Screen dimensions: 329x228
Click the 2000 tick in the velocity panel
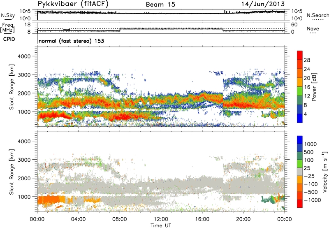[24, 178]
